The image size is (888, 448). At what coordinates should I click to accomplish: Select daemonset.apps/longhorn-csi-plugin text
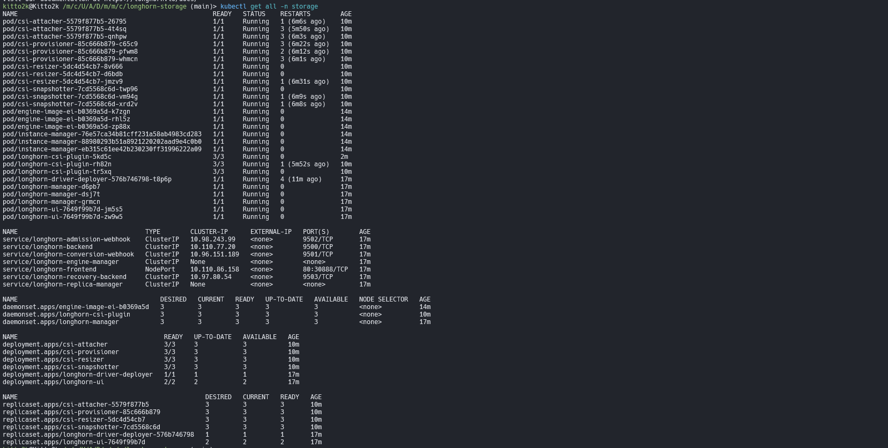click(66, 314)
